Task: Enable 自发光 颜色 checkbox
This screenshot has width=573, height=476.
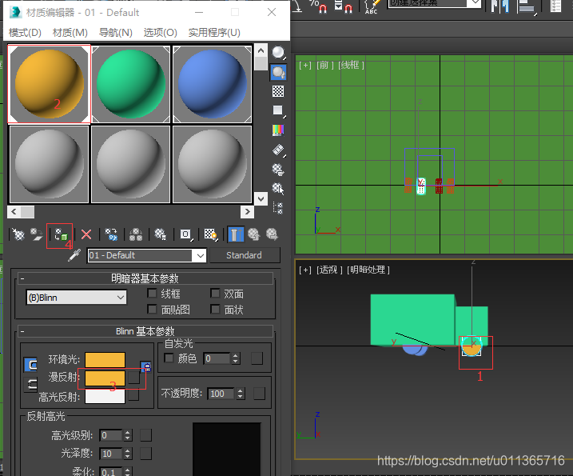Action: pos(169,358)
